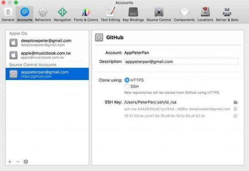Screen dimensions: 249x171
Task: Open the account actions gear menu
Action: [26, 162]
